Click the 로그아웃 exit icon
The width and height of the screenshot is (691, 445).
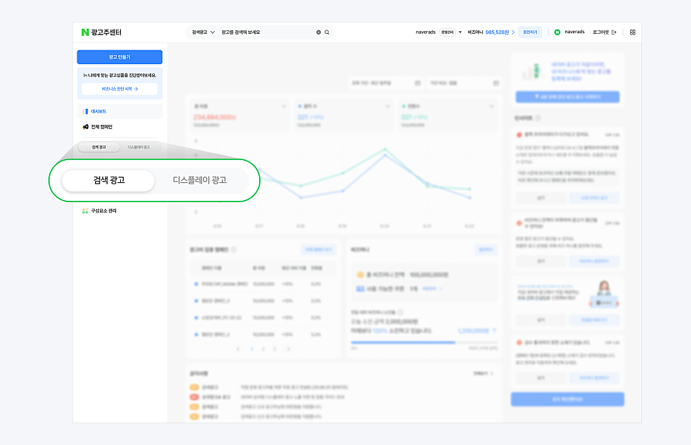click(x=613, y=32)
